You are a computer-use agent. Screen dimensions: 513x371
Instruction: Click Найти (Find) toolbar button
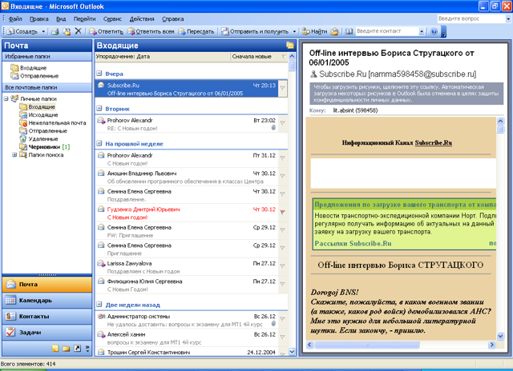pos(314,31)
